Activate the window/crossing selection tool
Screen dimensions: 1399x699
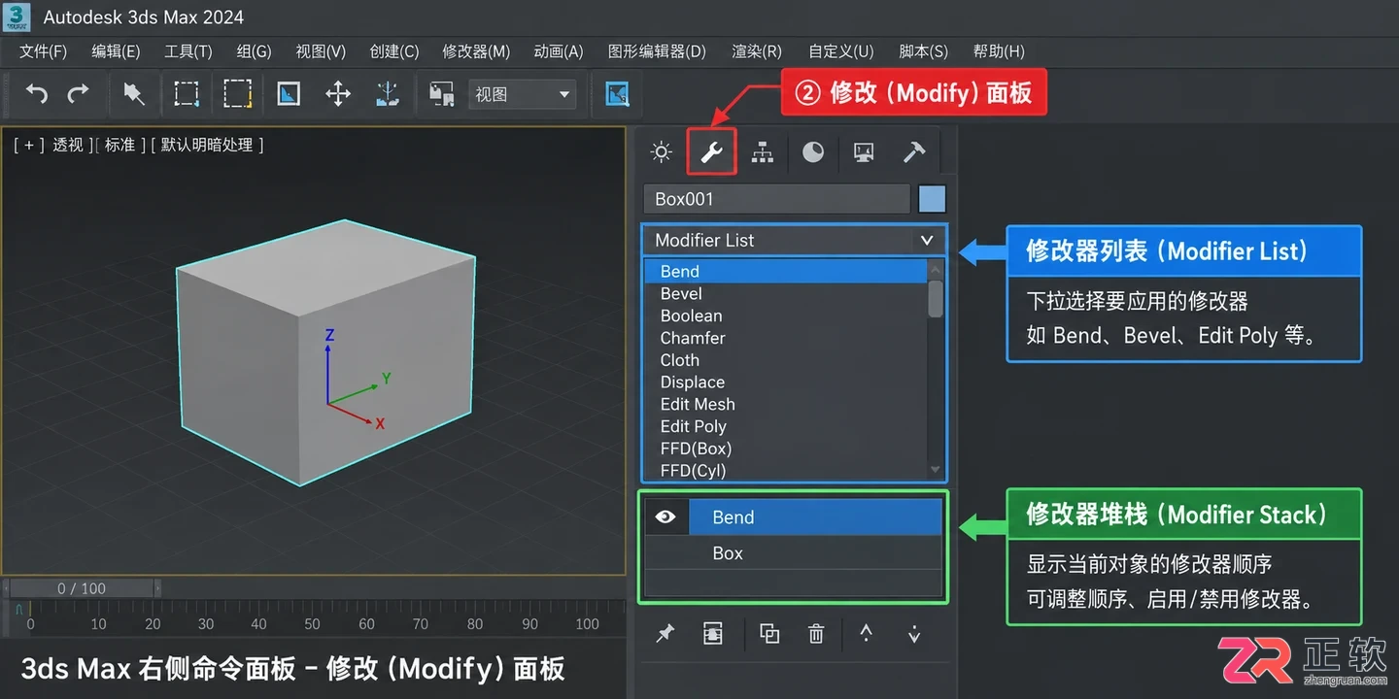[x=238, y=93]
